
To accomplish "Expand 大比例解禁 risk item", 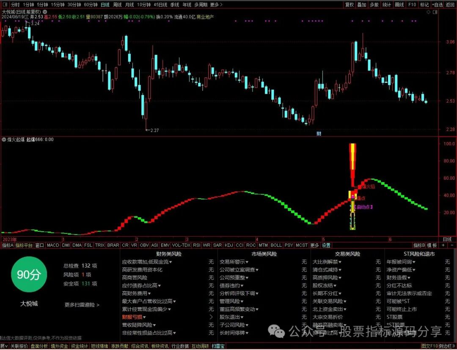I will pos(327,262).
